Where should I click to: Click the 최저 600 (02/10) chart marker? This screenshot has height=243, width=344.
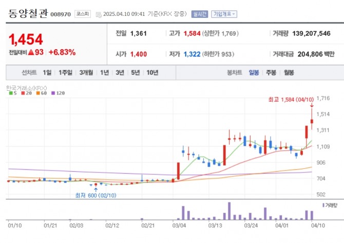click(x=95, y=195)
